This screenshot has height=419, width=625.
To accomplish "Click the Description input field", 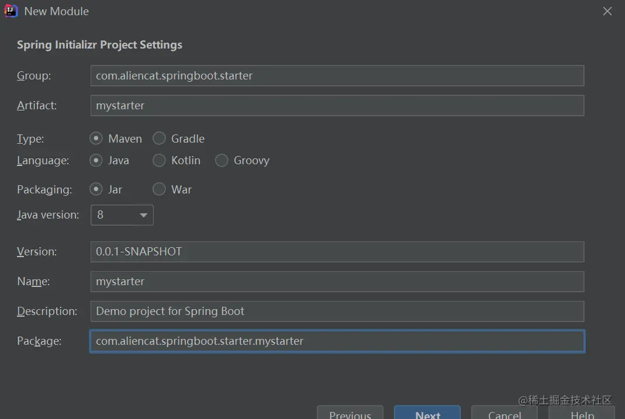I will (x=337, y=311).
